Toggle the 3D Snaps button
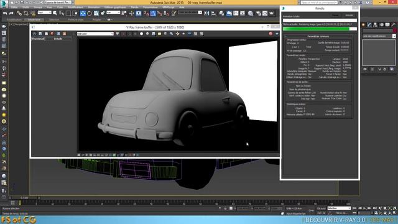The width and height of the screenshot is (398, 224). coord(147,13)
